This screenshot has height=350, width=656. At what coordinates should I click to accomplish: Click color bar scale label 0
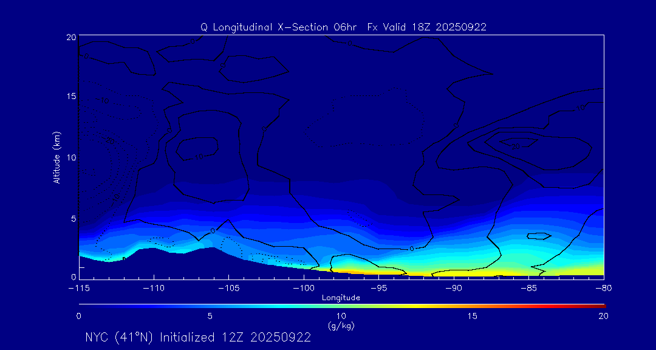click(78, 316)
